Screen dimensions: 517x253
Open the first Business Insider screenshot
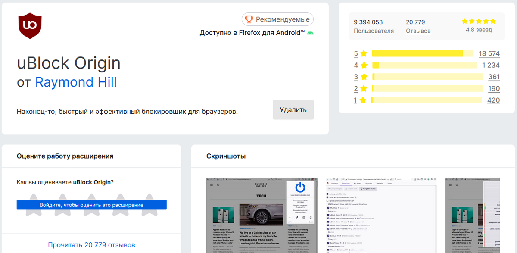click(x=261, y=215)
